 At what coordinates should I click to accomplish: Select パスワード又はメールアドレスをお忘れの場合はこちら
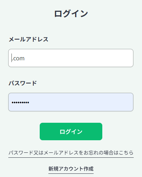pos(71,153)
